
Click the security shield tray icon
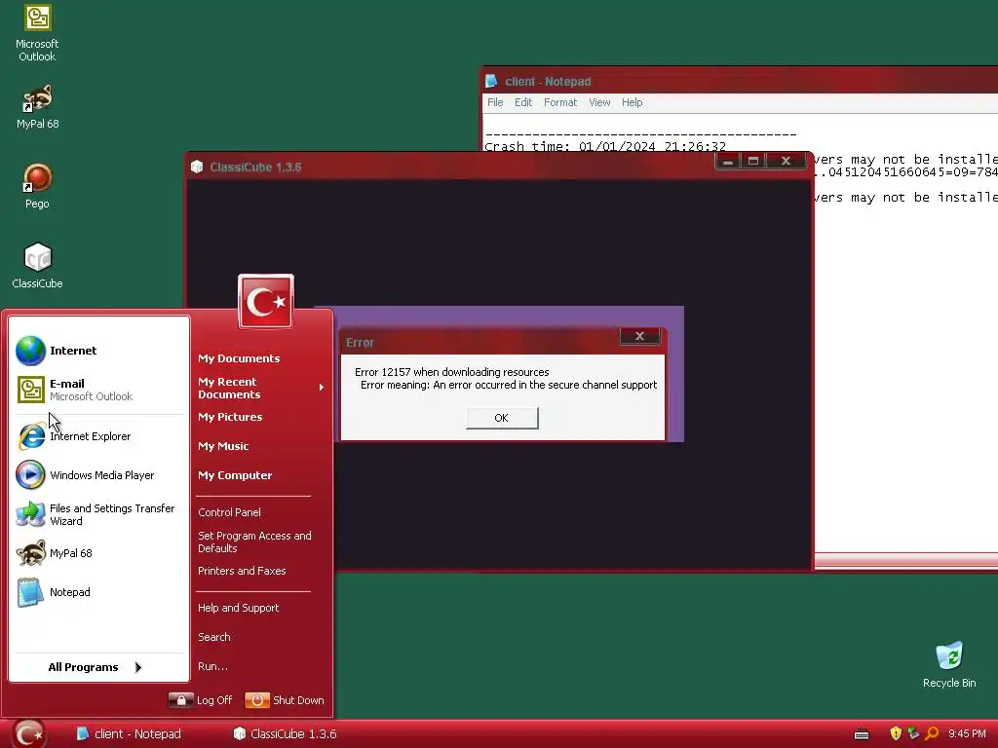(896, 733)
